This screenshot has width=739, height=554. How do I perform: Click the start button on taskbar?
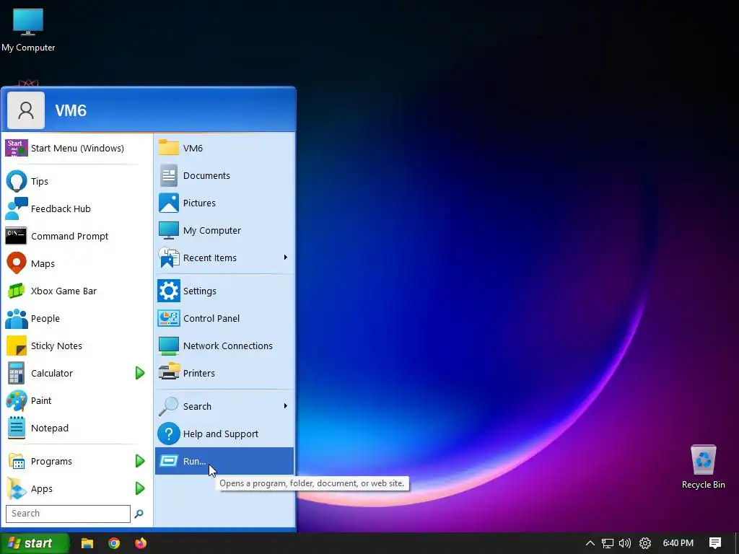tap(35, 543)
